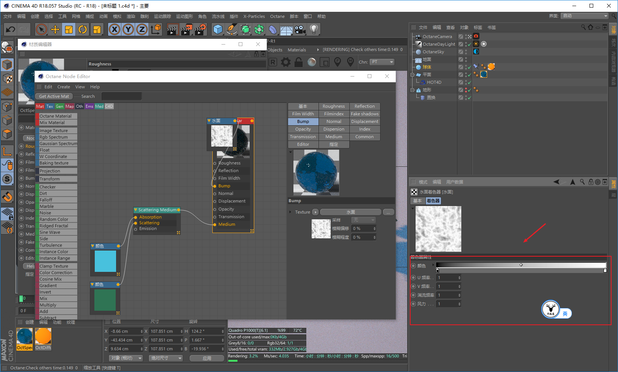This screenshot has width=618, height=372.
Task: Open the Octane menu in menu bar
Action: 277,16
